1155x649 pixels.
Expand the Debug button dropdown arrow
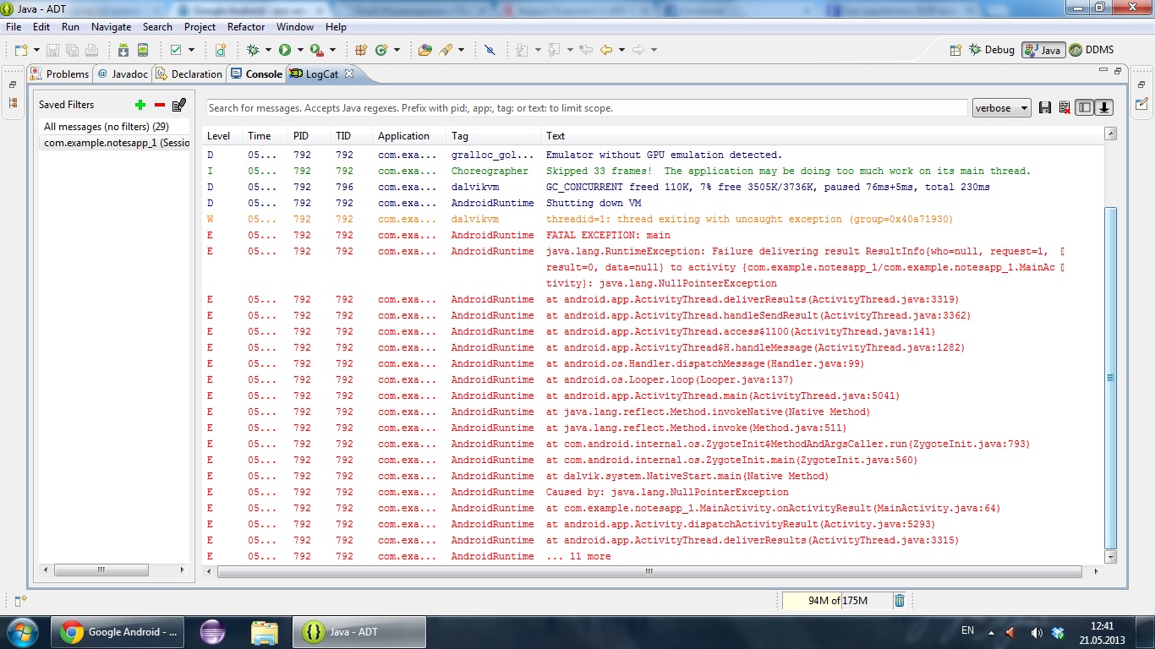[266, 50]
